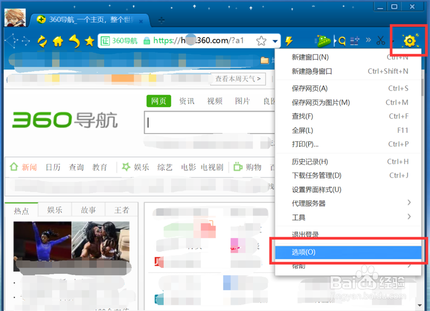
Task: Click the page scrollbar down arrow
Action: [420, 305]
